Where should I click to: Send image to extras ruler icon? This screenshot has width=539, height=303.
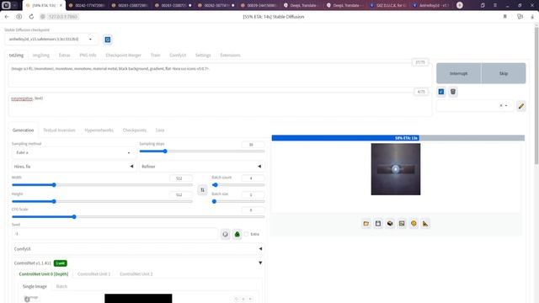click(425, 224)
